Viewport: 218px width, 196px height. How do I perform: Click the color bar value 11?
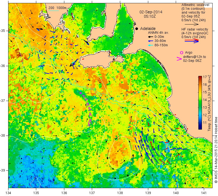(205, 123)
